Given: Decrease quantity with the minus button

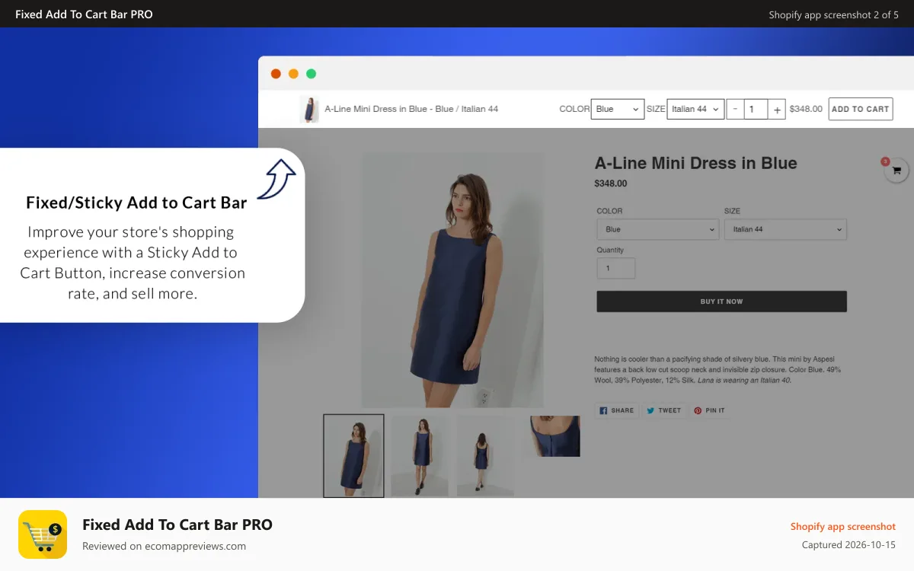Looking at the screenshot, I should pos(735,109).
